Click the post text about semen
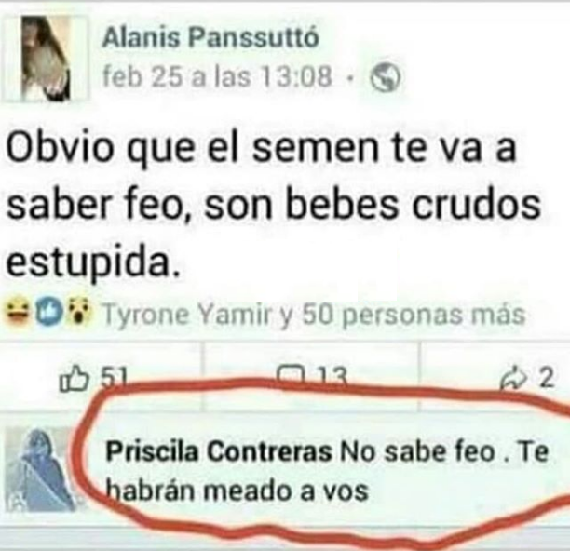This screenshot has width=570, height=551. [x=273, y=206]
